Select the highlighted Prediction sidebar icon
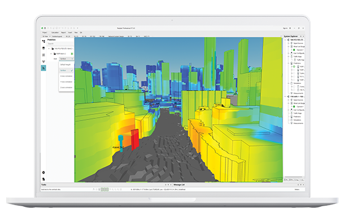The image size is (344, 222). point(43,68)
